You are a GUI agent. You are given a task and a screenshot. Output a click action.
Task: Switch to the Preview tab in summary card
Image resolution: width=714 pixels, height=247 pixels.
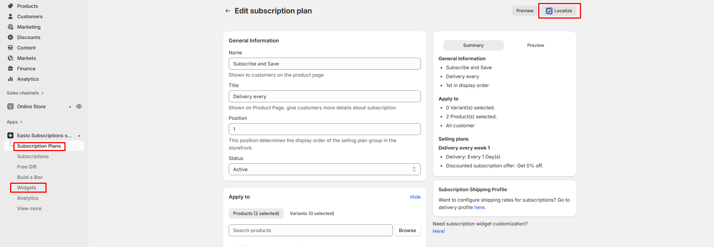click(x=535, y=45)
